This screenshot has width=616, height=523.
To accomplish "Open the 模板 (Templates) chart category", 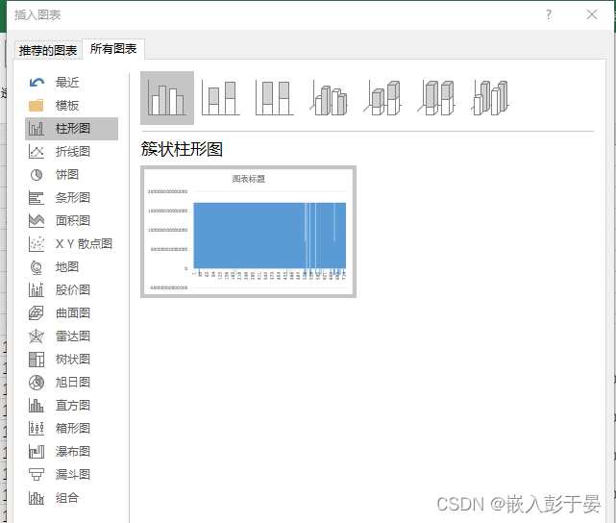I will pos(71,106).
